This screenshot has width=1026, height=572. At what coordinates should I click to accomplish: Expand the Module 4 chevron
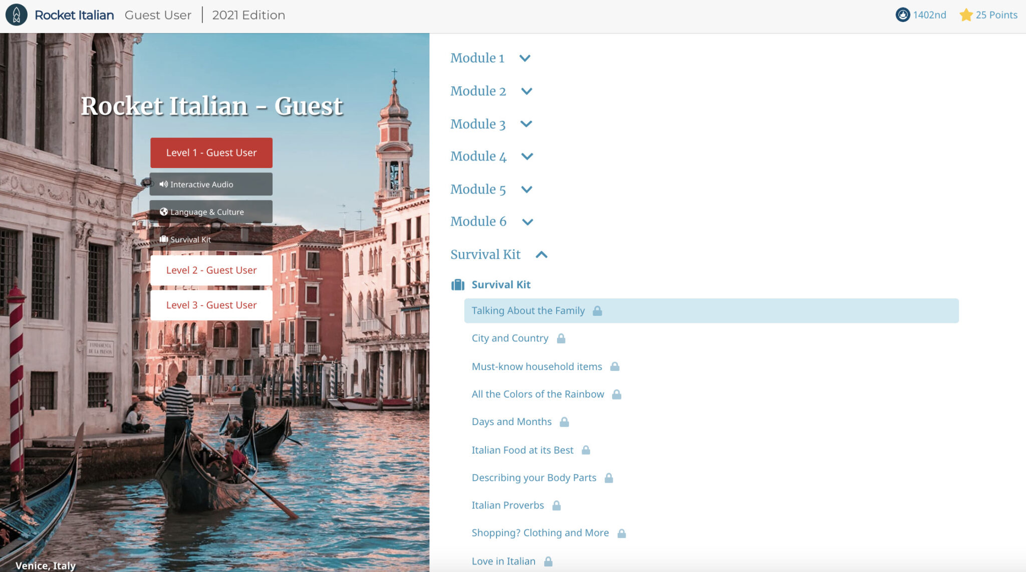pyautogui.click(x=527, y=156)
